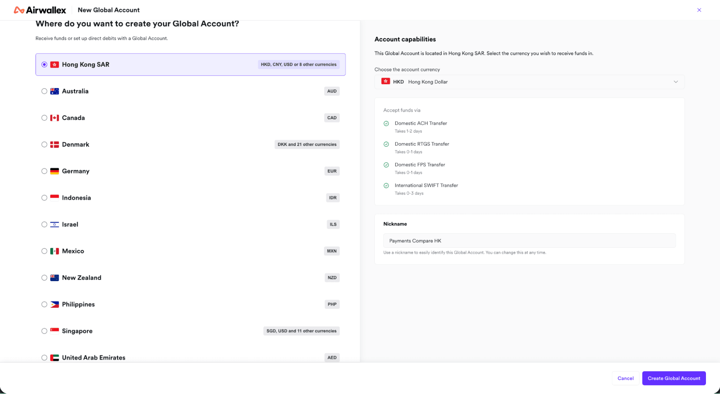Select the New Zealand radio button
720x394 pixels.
[44, 278]
